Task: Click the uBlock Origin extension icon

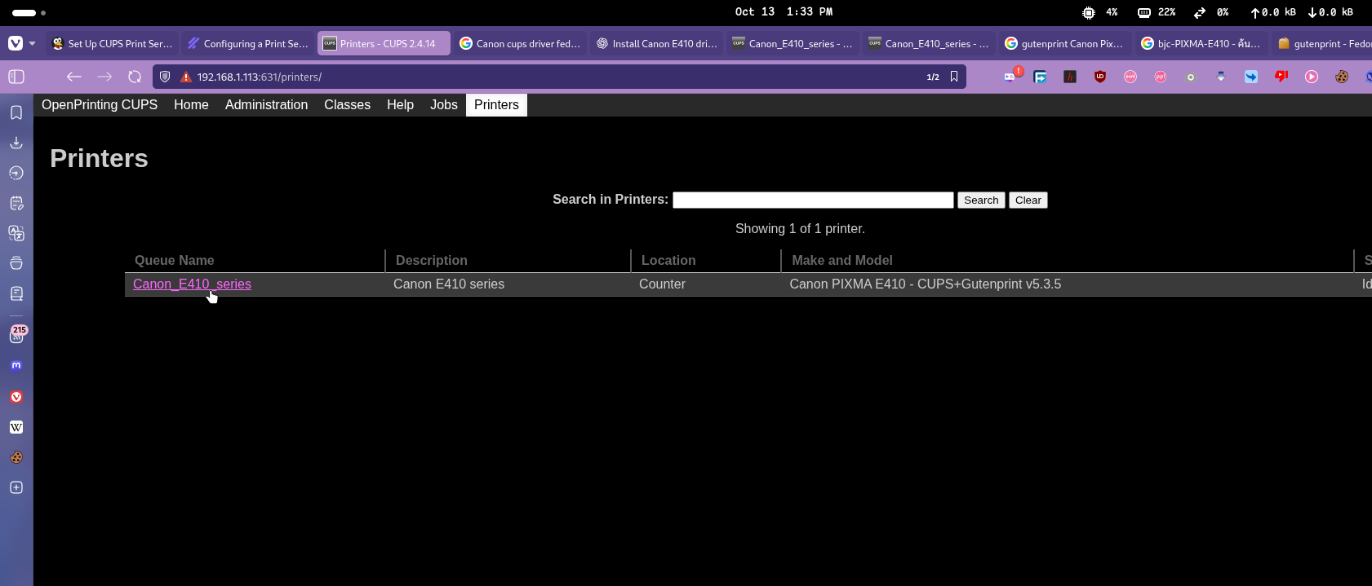Action: pyautogui.click(x=1100, y=77)
